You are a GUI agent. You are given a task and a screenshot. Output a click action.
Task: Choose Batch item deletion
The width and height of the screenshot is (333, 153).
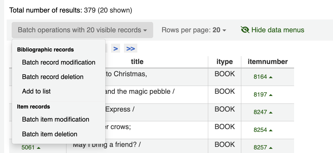pyautogui.click(x=50, y=134)
